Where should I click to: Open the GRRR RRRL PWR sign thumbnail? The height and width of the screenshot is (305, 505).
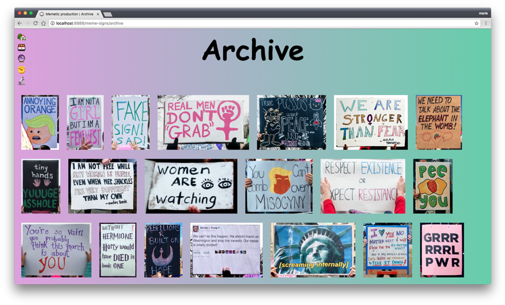coord(441,250)
